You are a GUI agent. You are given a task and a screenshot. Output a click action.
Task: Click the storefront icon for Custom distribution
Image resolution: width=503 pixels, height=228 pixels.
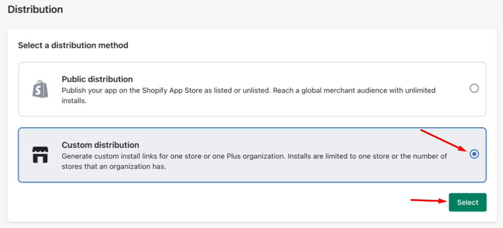pyautogui.click(x=40, y=155)
